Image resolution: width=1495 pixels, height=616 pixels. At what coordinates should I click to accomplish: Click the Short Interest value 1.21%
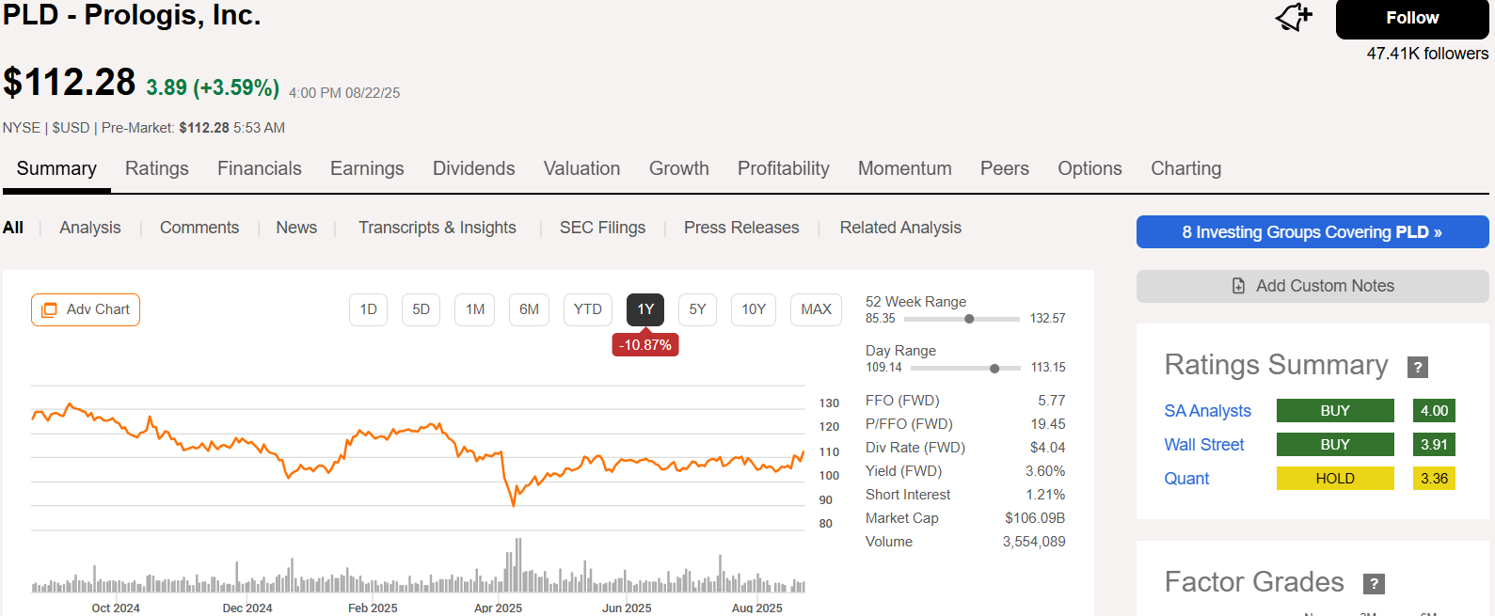click(1045, 495)
